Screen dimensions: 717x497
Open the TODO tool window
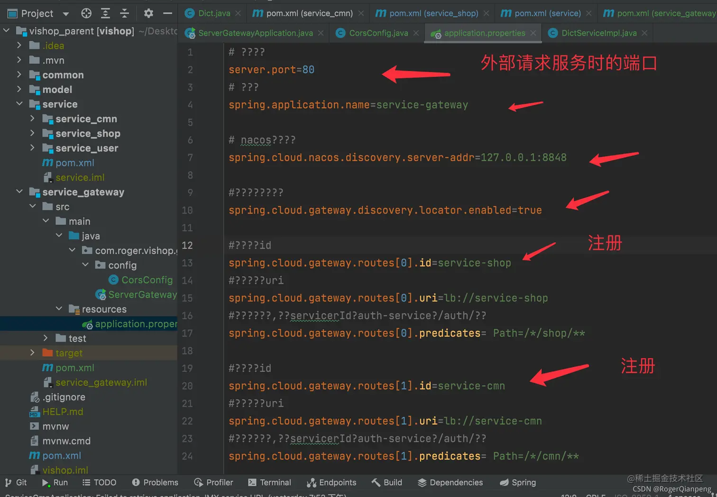(x=100, y=482)
